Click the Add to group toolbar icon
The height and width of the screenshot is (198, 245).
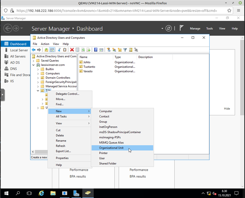(136, 50)
